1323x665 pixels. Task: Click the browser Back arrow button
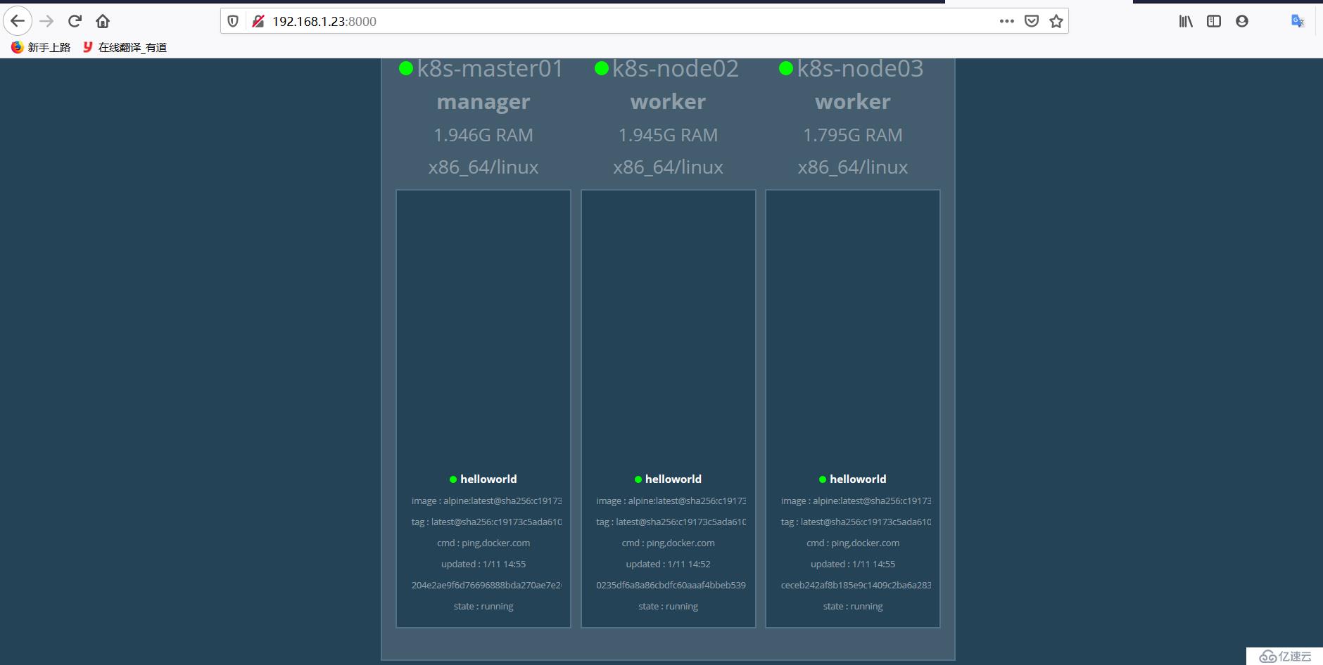point(18,21)
